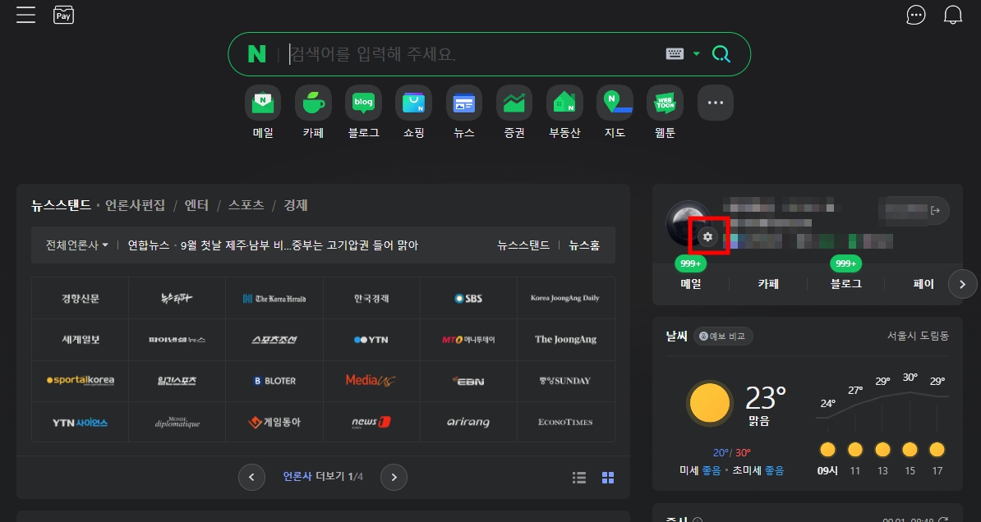
Task: Open the arirang press tile
Action: pos(468,422)
